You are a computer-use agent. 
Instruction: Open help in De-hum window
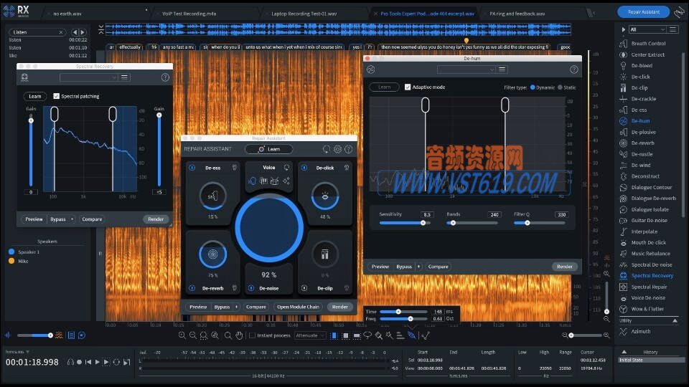coord(573,70)
